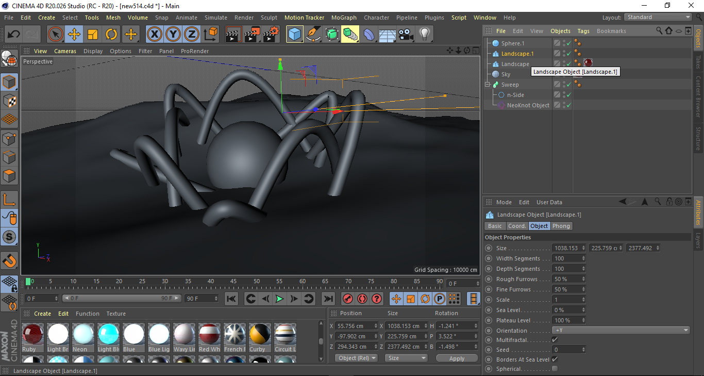Open the Cameras viewport menu
This screenshot has height=376, width=704.
point(65,51)
